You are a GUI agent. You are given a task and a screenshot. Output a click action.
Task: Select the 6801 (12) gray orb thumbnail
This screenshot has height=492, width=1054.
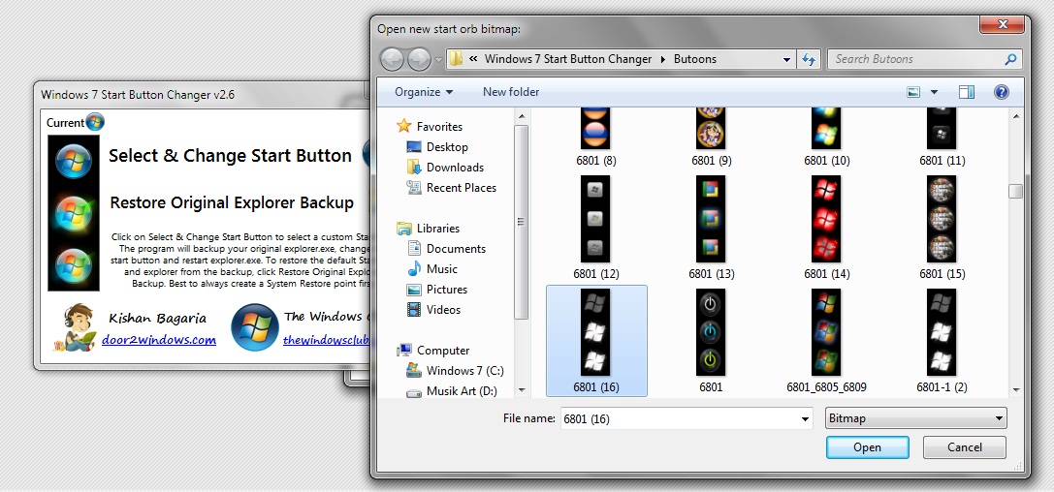point(595,219)
